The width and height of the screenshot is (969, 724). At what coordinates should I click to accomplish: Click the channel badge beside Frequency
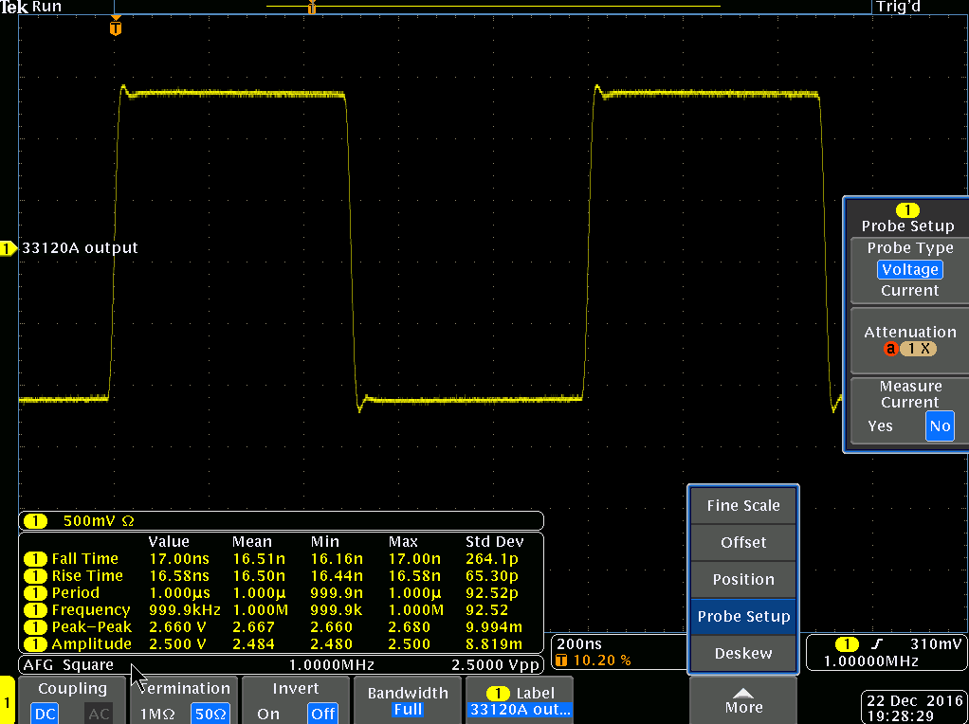click(x=35, y=609)
